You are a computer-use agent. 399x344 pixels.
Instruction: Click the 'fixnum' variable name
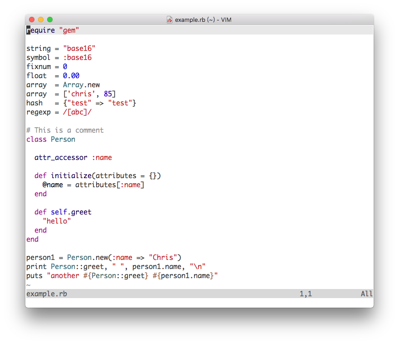(x=39, y=66)
